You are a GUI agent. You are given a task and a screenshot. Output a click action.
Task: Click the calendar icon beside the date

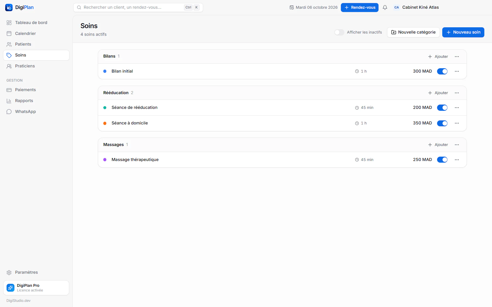292,7
